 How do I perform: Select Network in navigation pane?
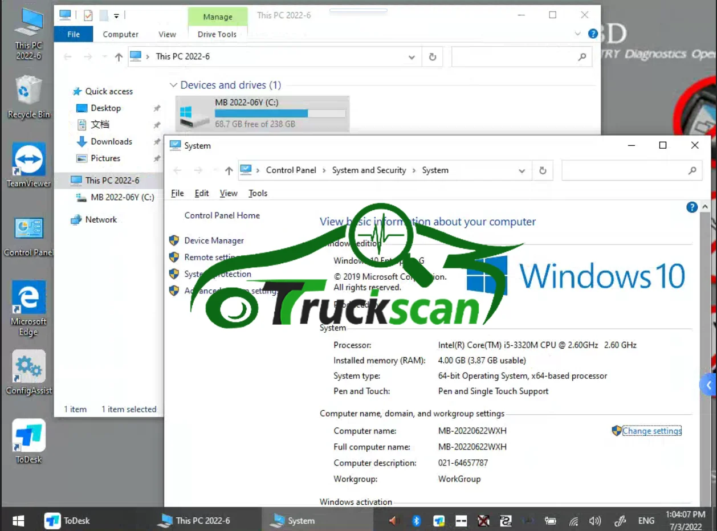(101, 219)
